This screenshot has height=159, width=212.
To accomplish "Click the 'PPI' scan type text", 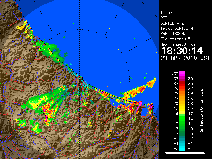I will coord(164,18).
